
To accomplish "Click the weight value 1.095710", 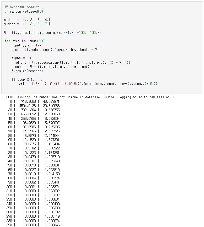I will coord(52,157).
